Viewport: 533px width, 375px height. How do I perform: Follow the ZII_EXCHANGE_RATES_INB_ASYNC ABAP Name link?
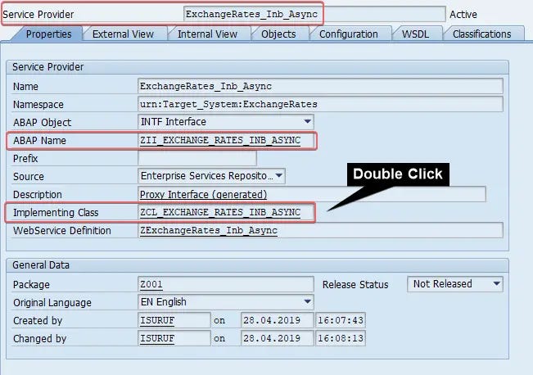pyautogui.click(x=220, y=140)
